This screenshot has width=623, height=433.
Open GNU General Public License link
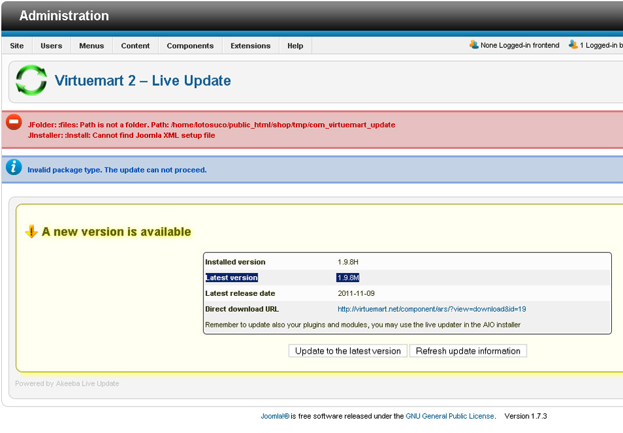click(450, 416)
